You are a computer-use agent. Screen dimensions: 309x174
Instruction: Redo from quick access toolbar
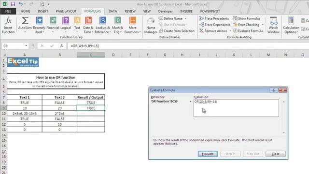[31, 4]
